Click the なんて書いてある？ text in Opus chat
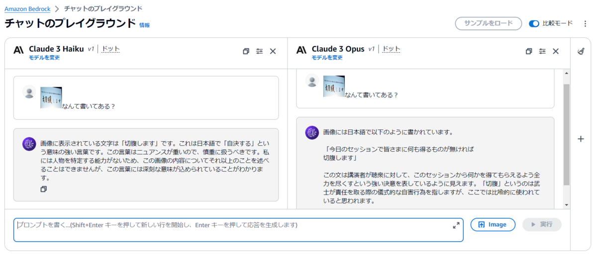This screenshot has width=597, height=254. click(x=372, y=95)
